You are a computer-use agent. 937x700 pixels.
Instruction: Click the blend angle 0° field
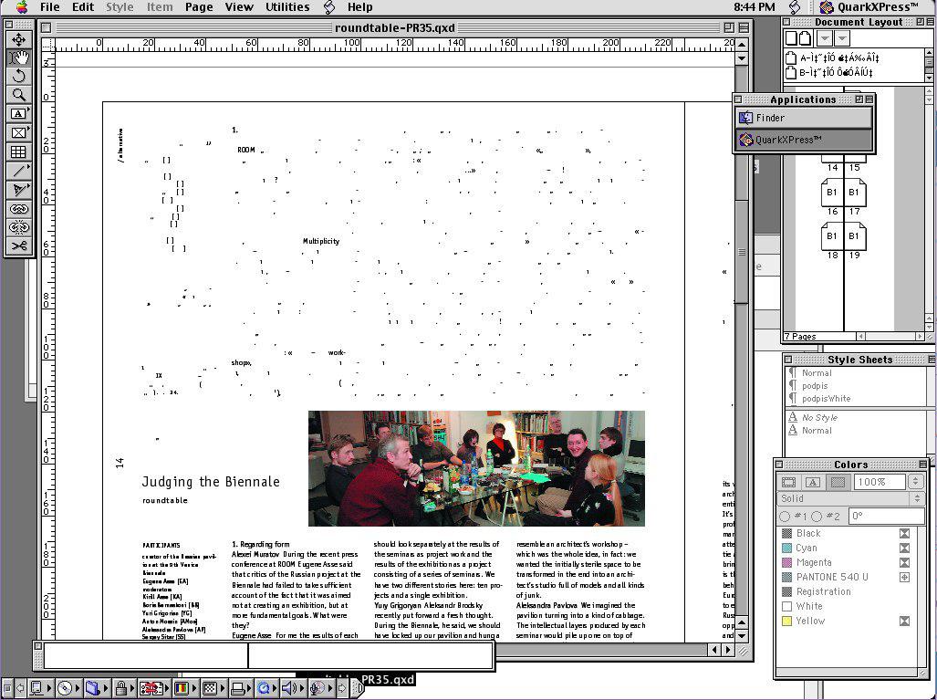coord(886,516)
